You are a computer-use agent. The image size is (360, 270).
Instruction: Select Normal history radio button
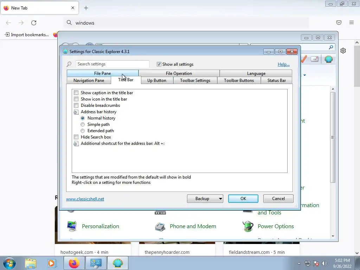tap(83, 118)
